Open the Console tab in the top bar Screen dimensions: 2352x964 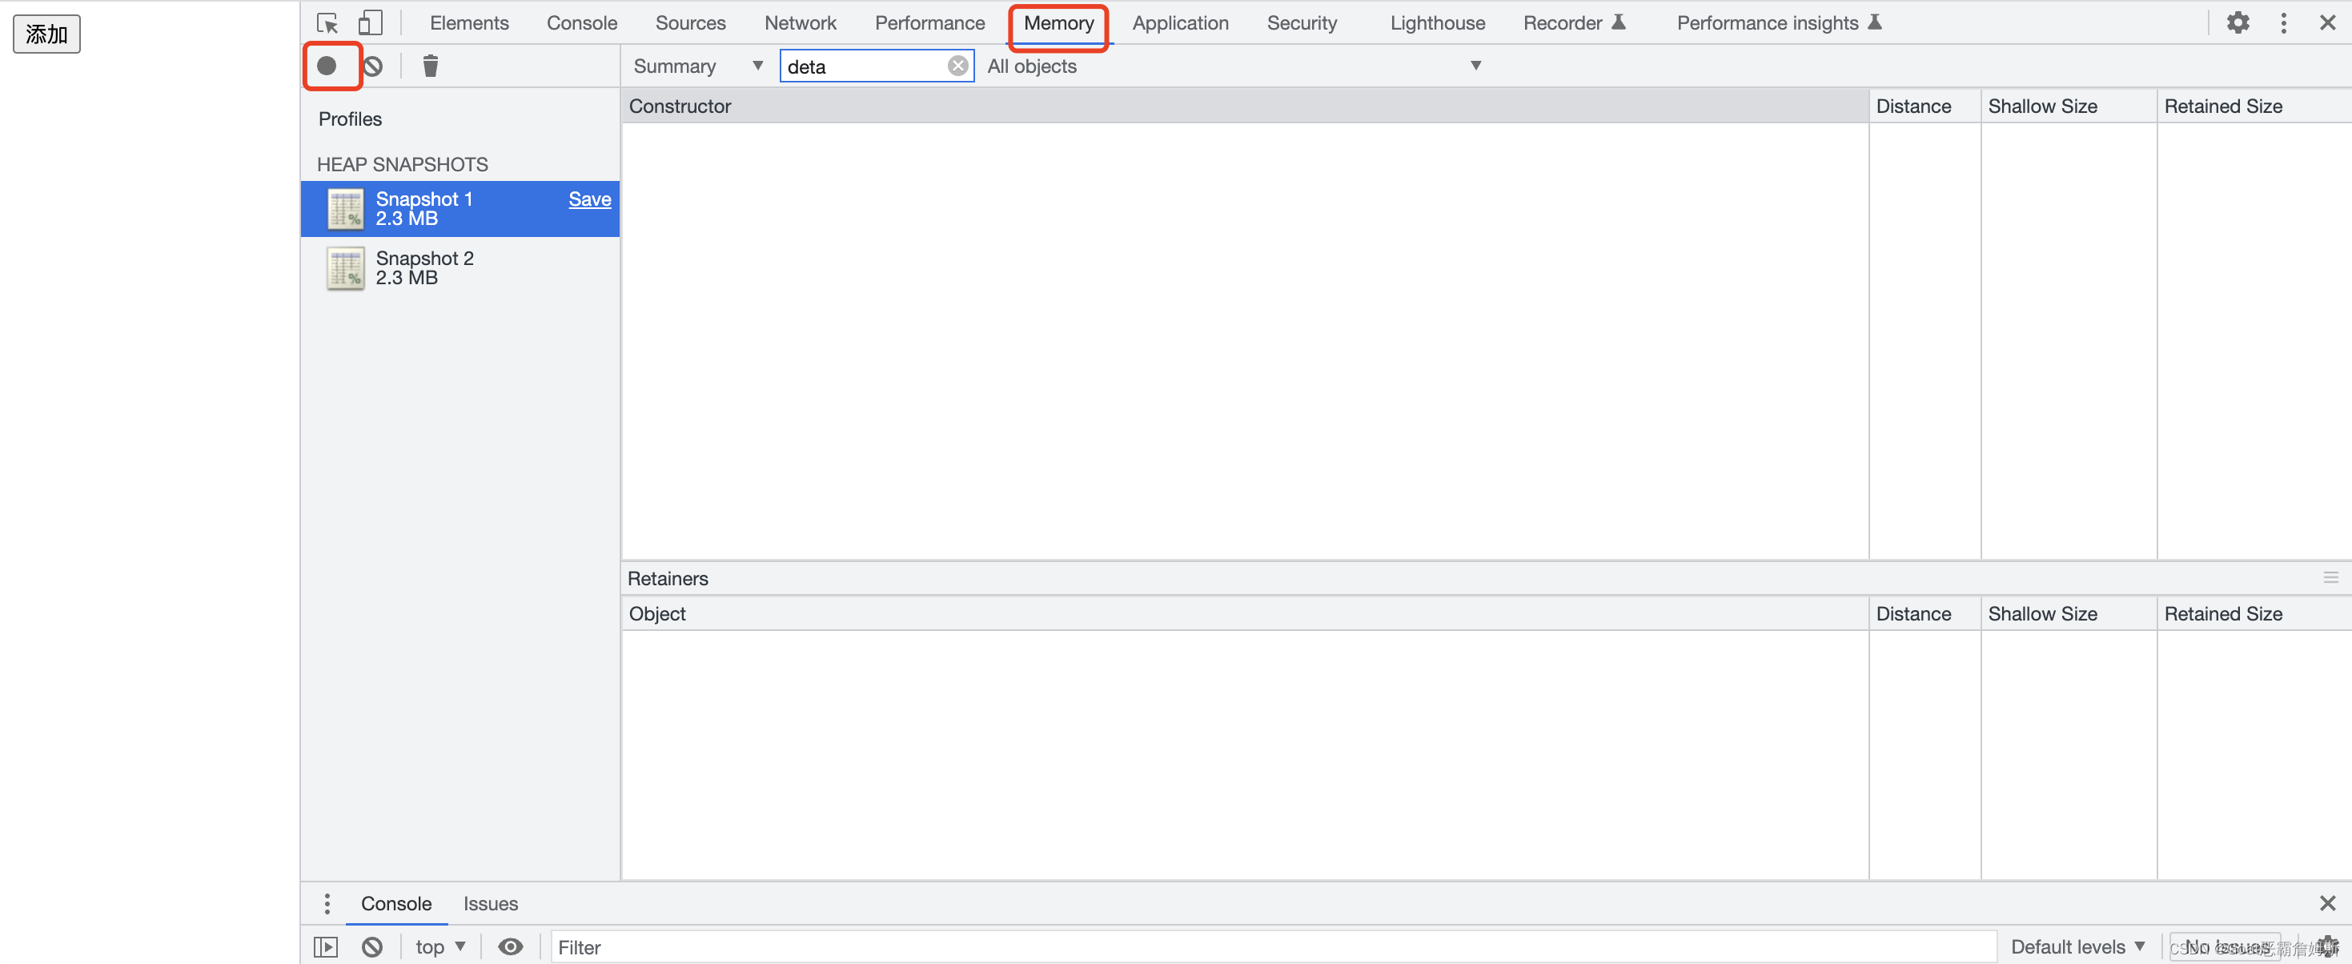(x=582, y=23)
